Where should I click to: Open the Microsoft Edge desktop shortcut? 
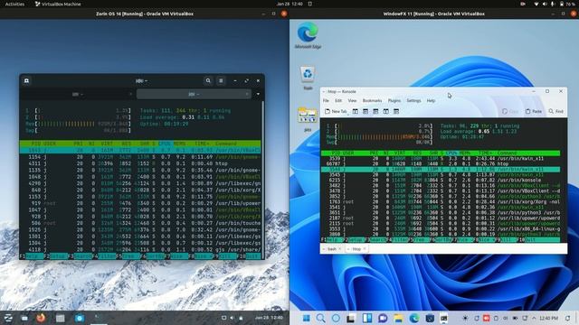click(308, 35)
